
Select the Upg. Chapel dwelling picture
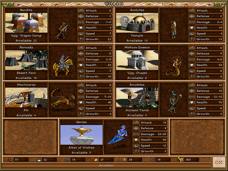pyautogui.click(x=137, y=60)
